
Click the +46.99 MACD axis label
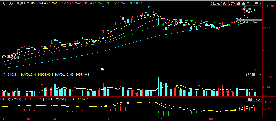(x=268, y=102)
